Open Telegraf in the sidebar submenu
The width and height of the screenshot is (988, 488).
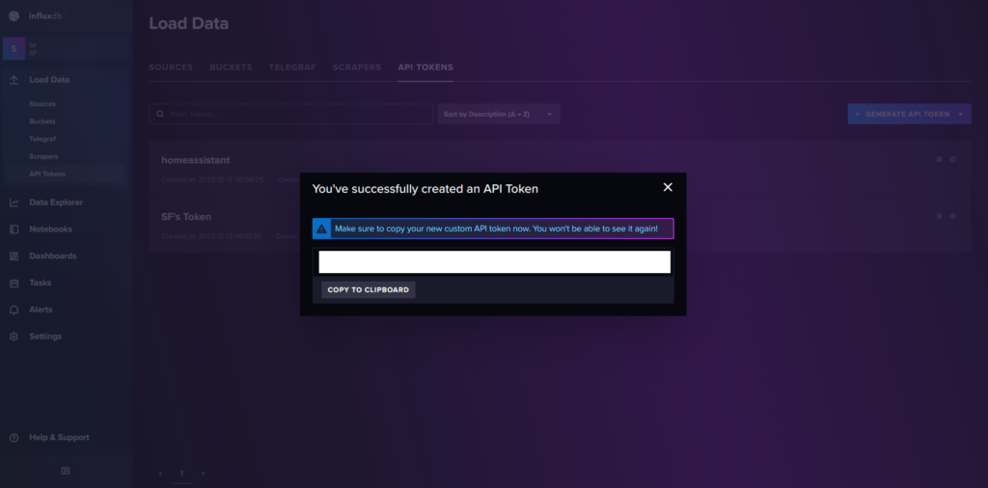(42, 139)
